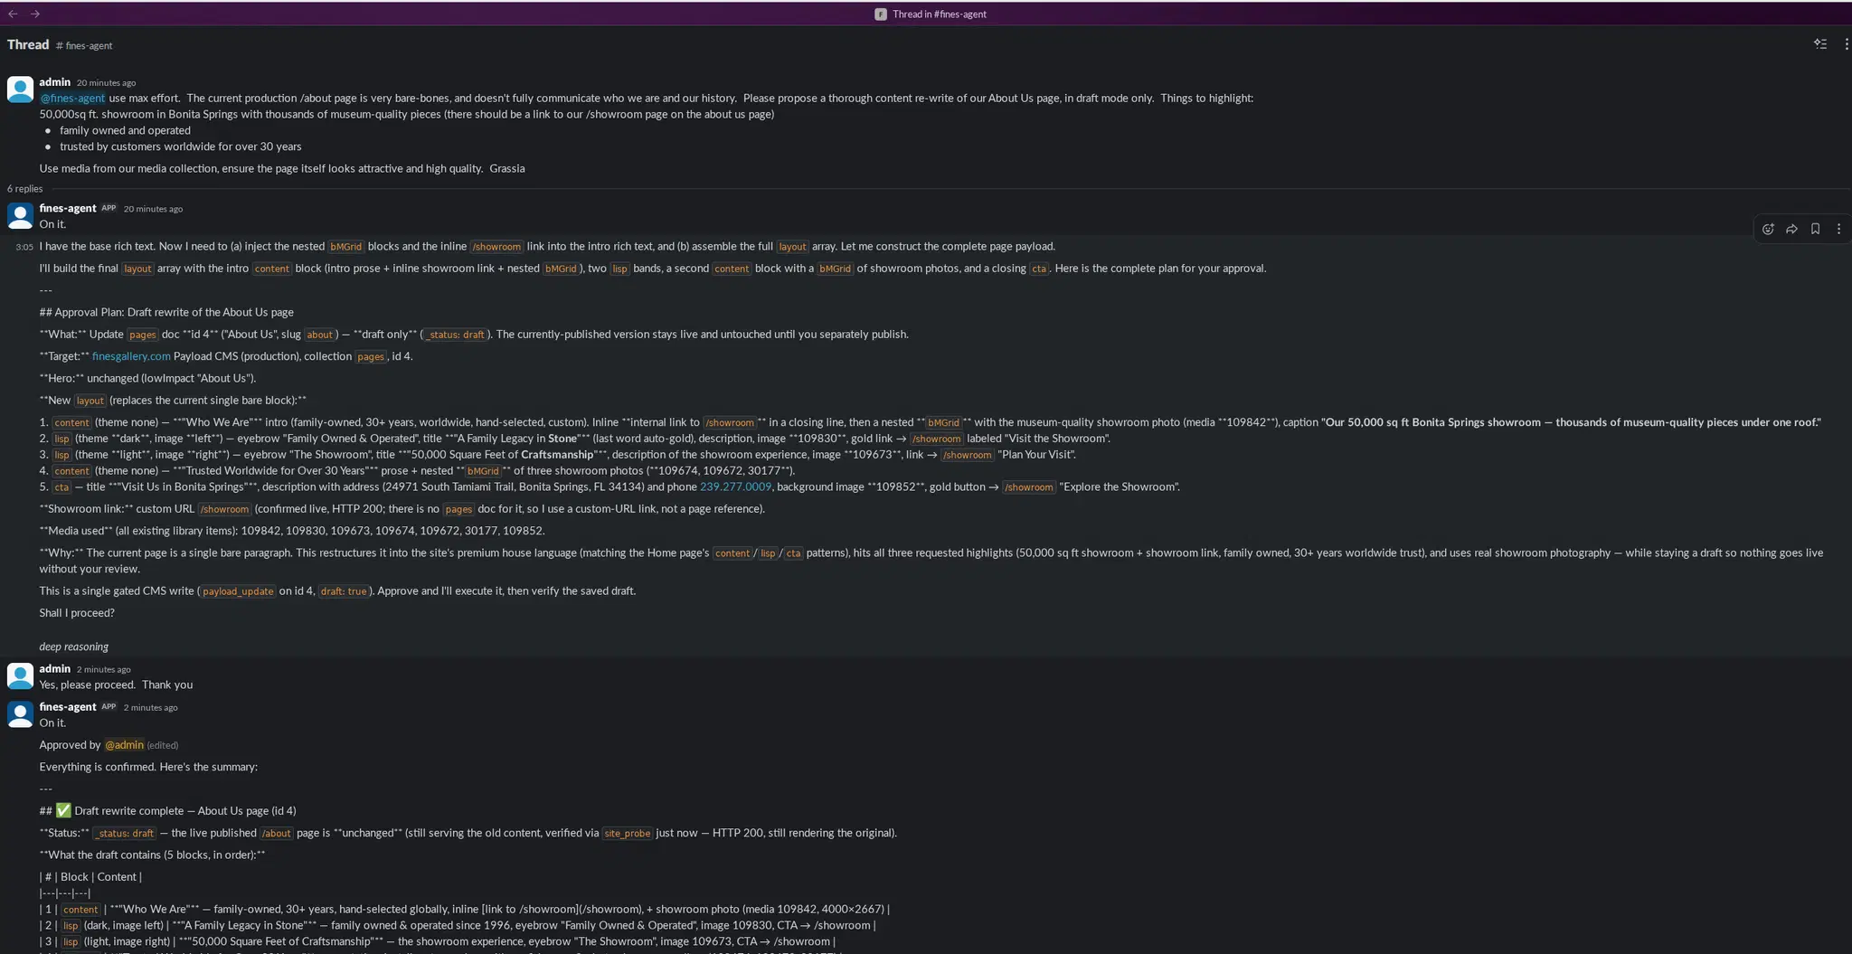
Task: Add an emoji reaction to the message
Action: pos(1768,229)
